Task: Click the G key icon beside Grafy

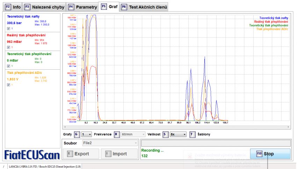Action: pyautogui.click(x=77, y=134)
